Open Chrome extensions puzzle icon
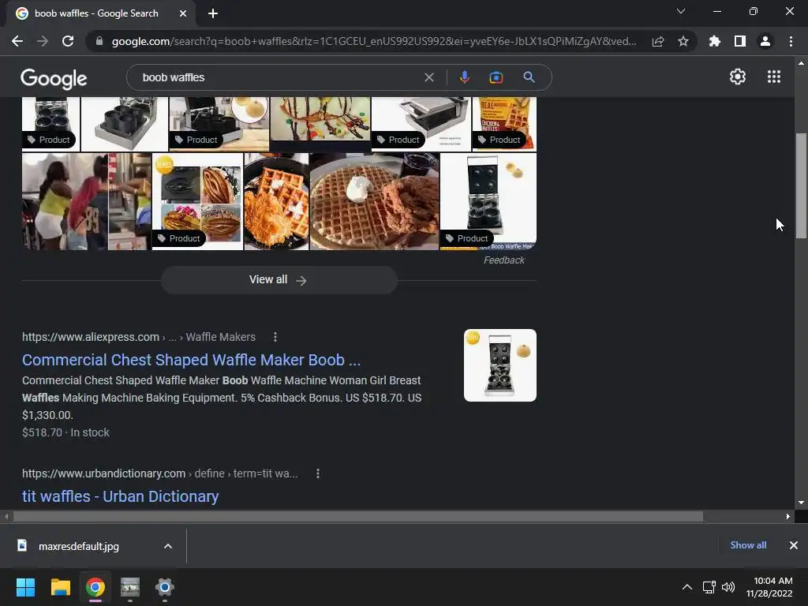The width and height of the screenshot is (808, 606). [715, 41]
